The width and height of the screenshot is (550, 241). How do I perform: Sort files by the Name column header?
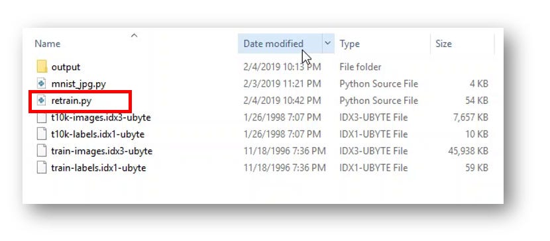pyautogui.click(x=47, y=44)
